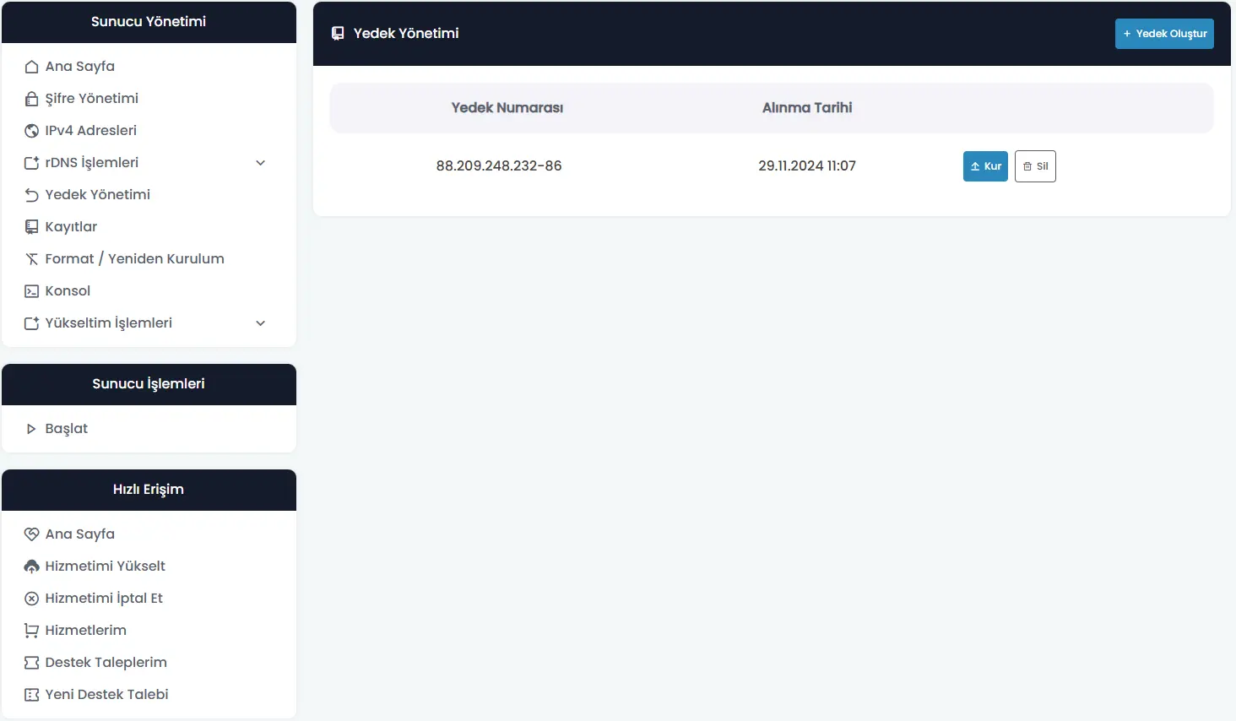
Task: Expand the Yükseltim İşlemleri chevron
Action: (261, 323)
